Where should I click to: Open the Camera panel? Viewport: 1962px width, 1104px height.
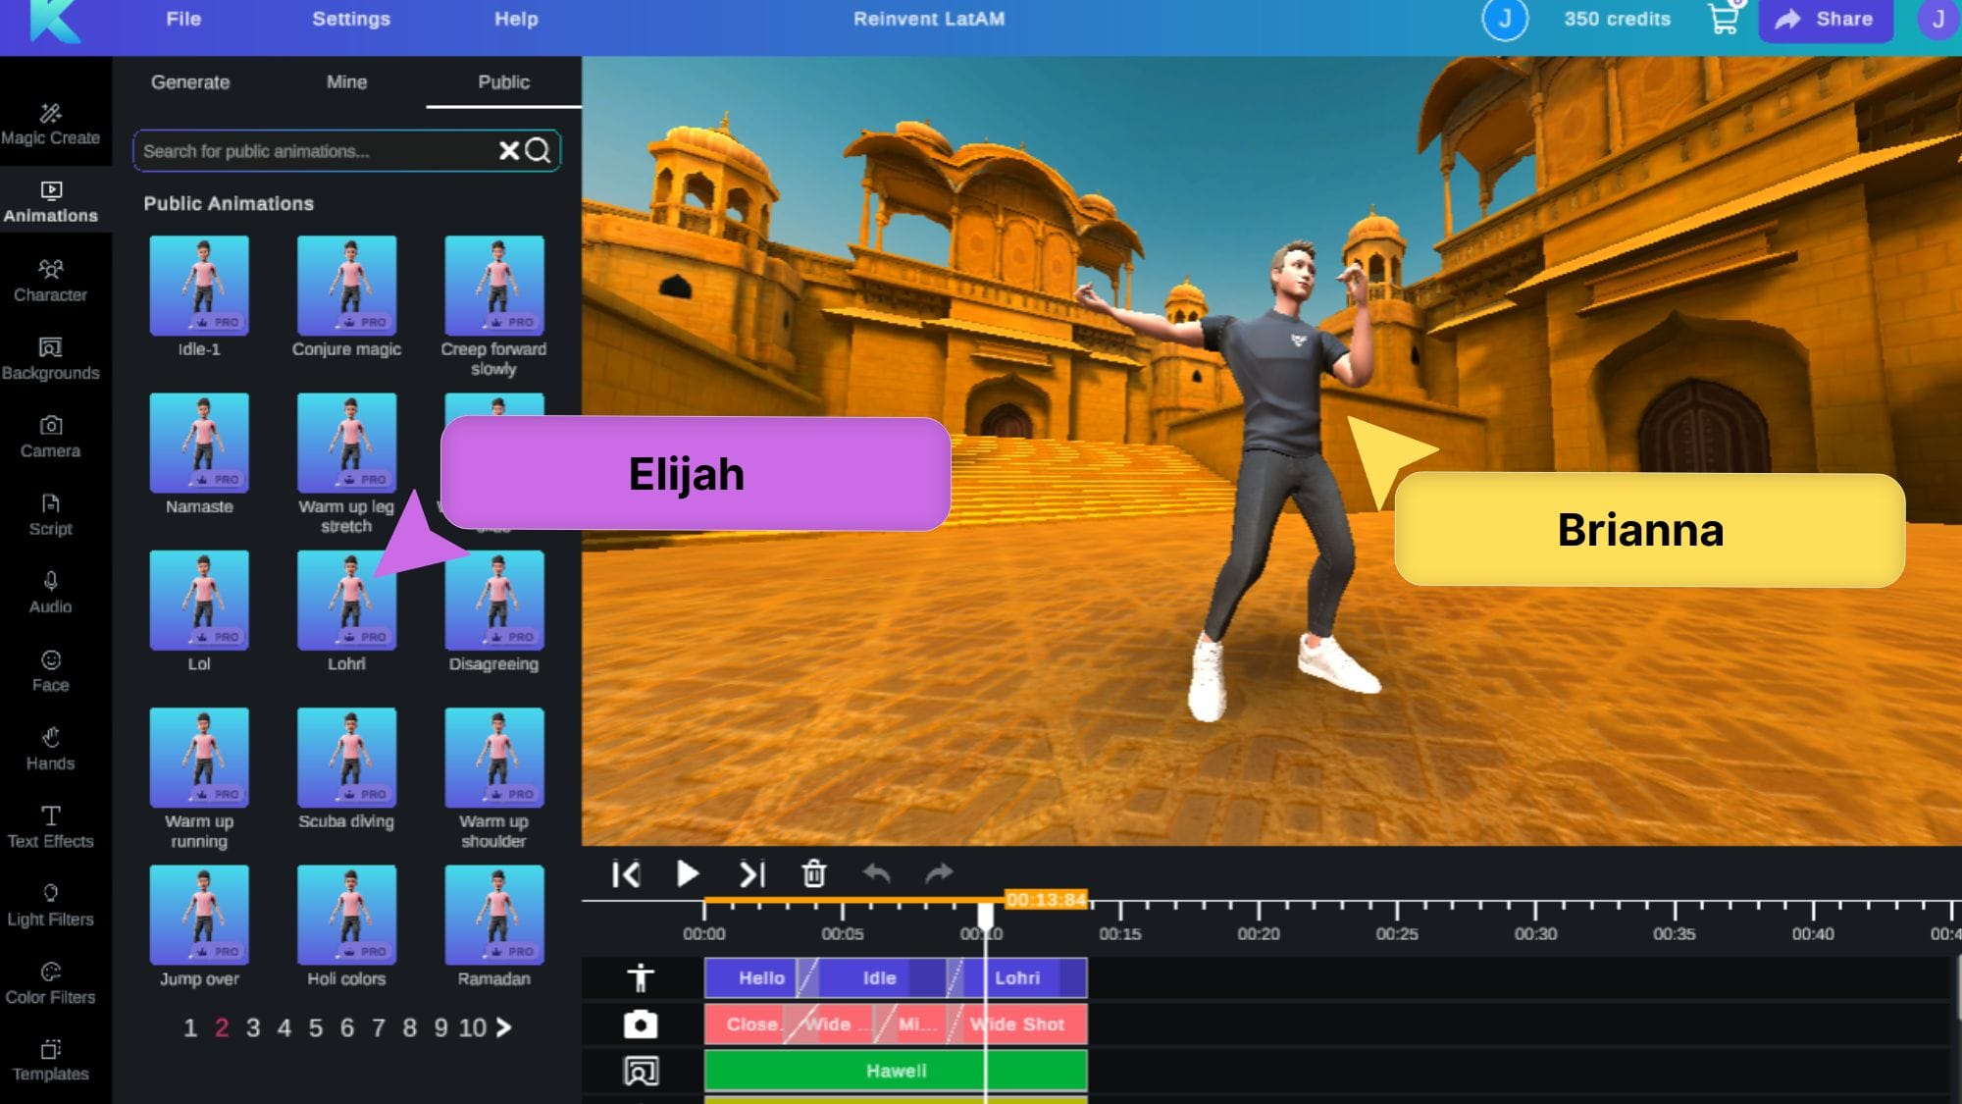point(50,434)
